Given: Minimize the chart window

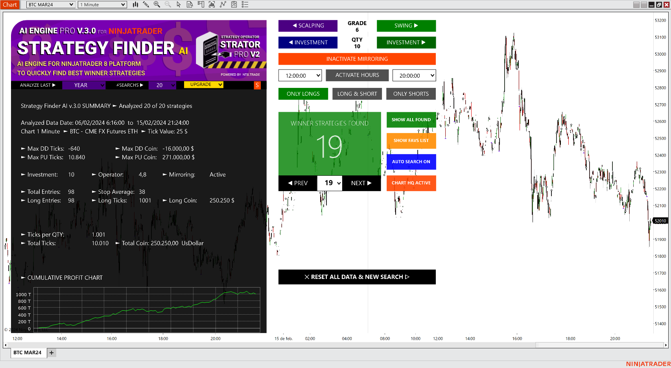Looking at the screenshot, I should point(652,5).
